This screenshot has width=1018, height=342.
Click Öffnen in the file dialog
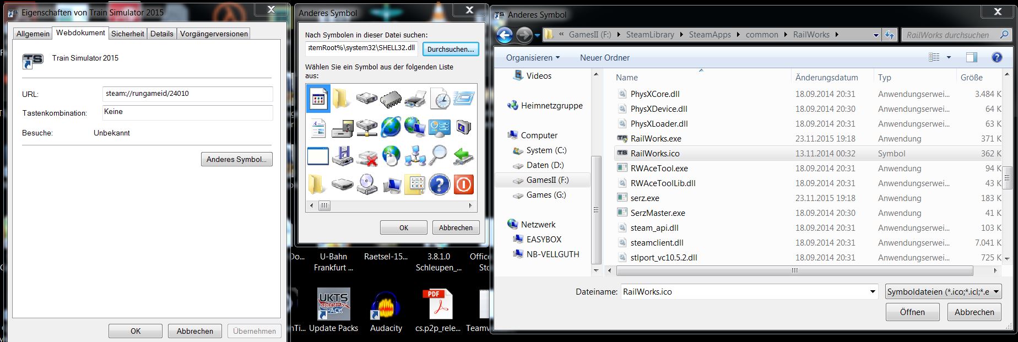[912, 312]
